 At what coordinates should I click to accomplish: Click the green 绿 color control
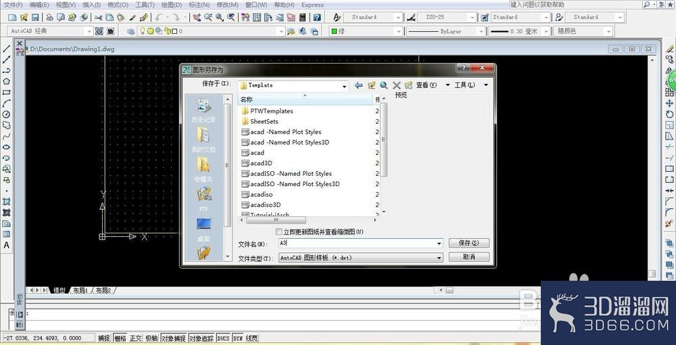click(366, 31)
